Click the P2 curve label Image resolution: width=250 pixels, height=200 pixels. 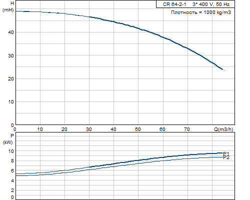[x=226, y=157]
